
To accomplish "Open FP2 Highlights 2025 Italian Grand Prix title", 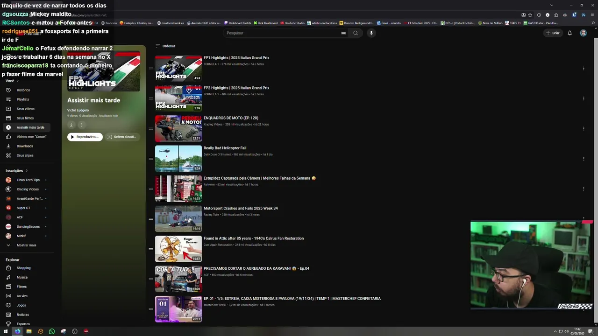I will coord(236,88).
